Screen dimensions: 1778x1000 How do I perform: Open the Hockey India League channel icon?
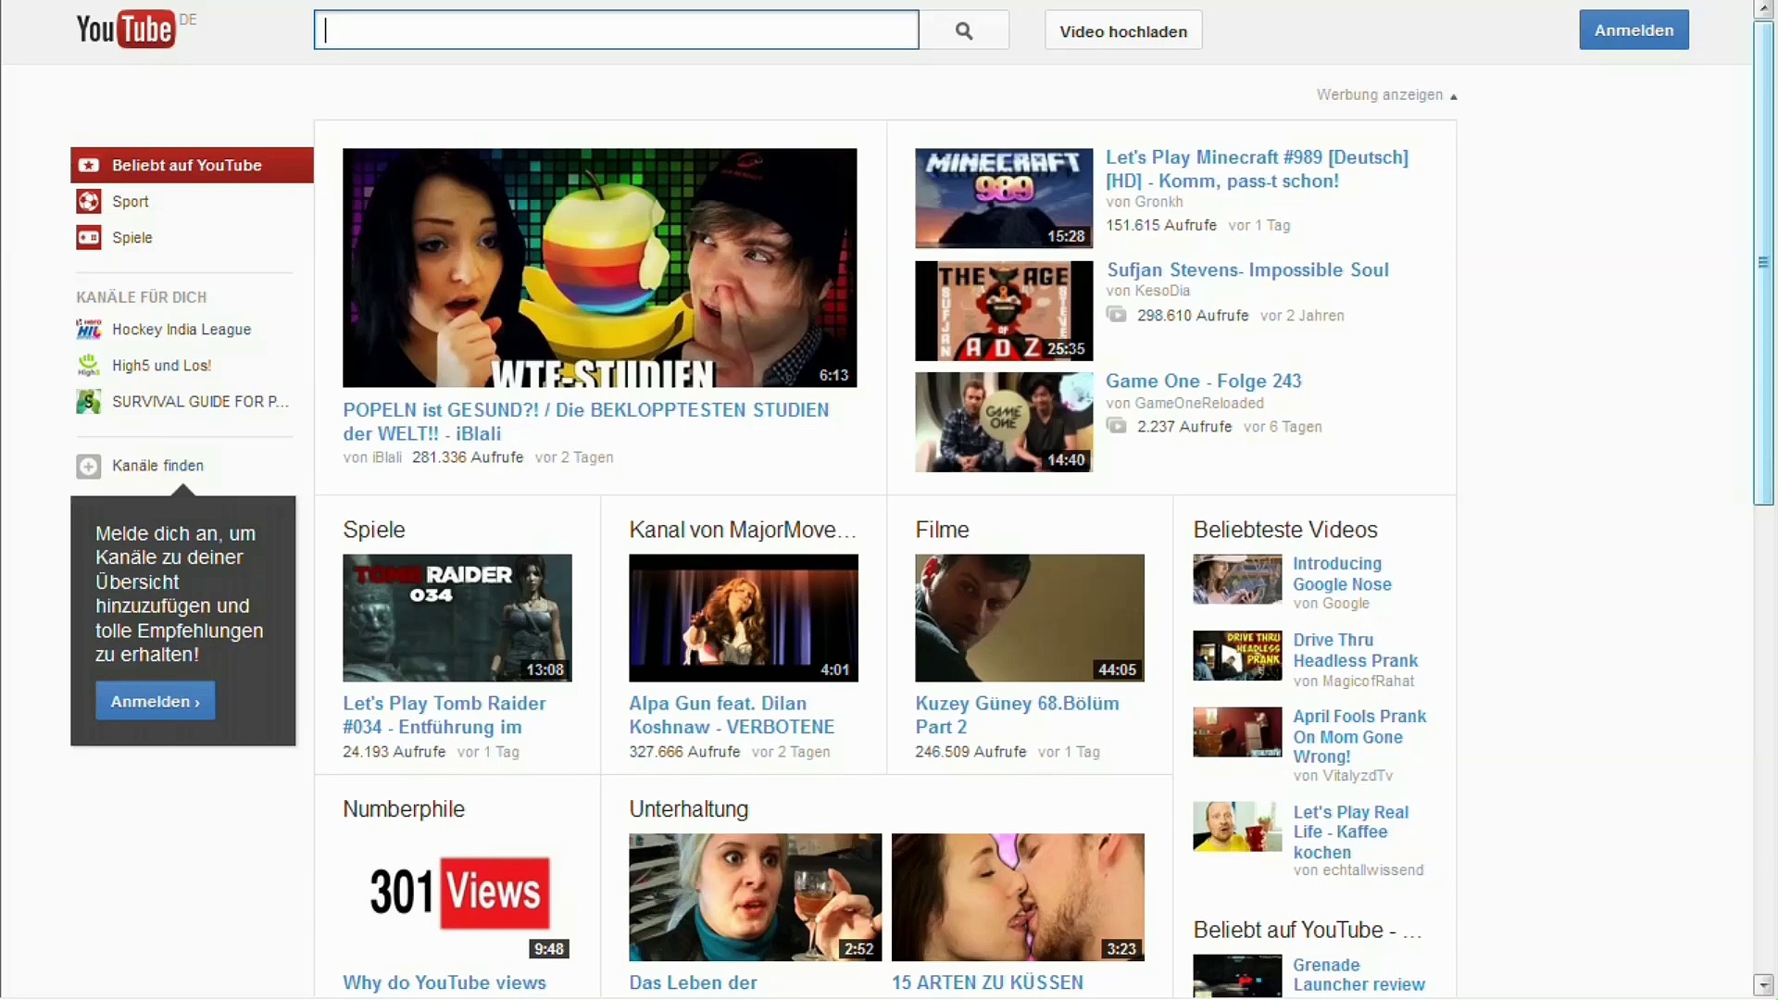[89, 330]
